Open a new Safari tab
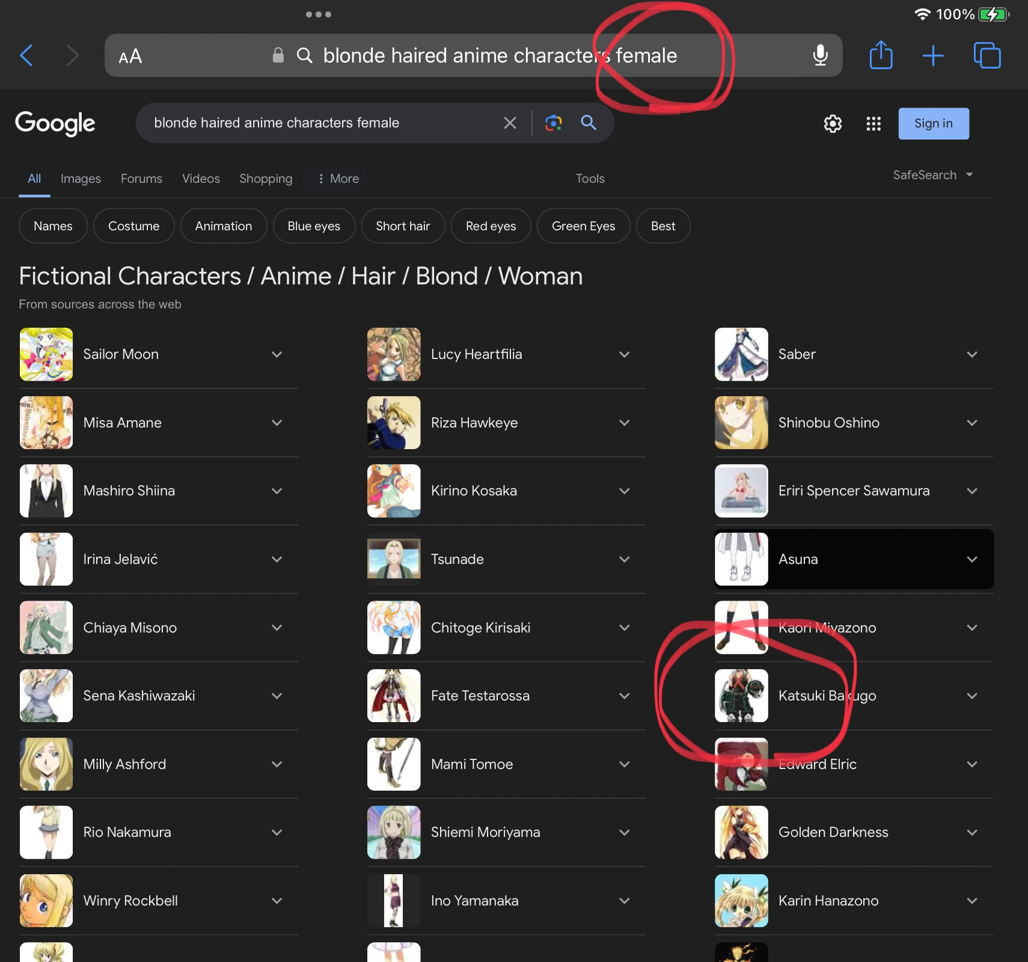The image size is (1028, 962). point(933,55)
